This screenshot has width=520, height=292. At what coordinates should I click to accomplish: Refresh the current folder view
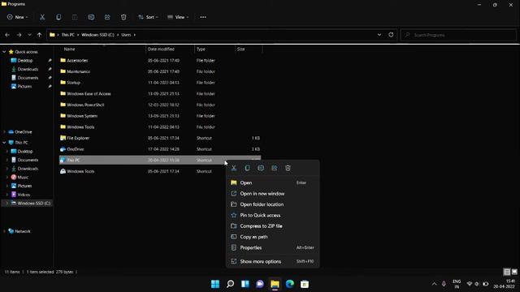(x=391, y=35)
